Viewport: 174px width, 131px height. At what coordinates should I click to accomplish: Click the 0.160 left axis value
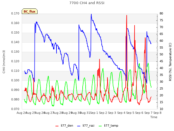coord(15,23)
